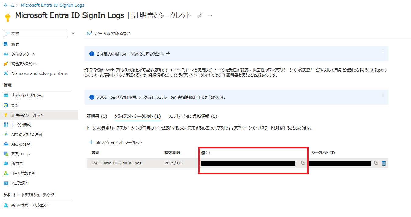411x217 pixels.
Task: Open トークン構成 in the sidebar
Action: pos(21,125)
